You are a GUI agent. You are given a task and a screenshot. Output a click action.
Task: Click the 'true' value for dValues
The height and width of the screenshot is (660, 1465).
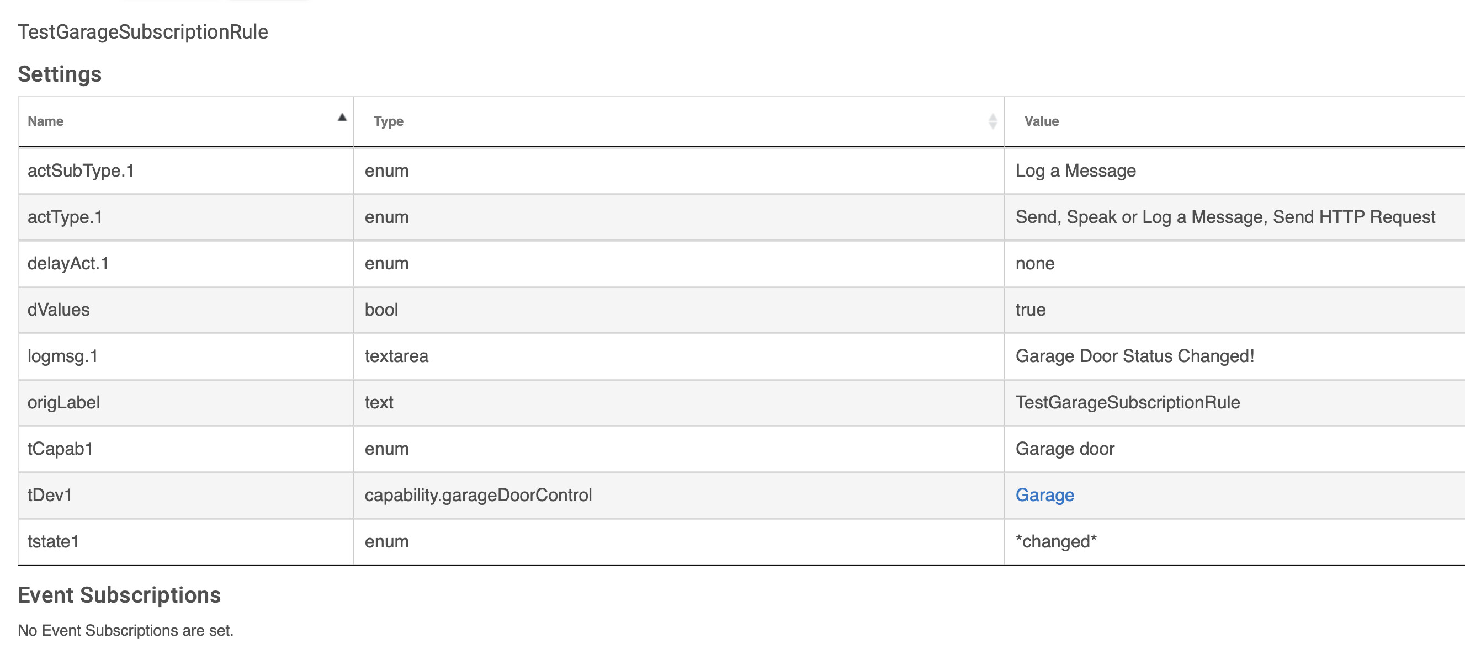tap(1030, 310)
